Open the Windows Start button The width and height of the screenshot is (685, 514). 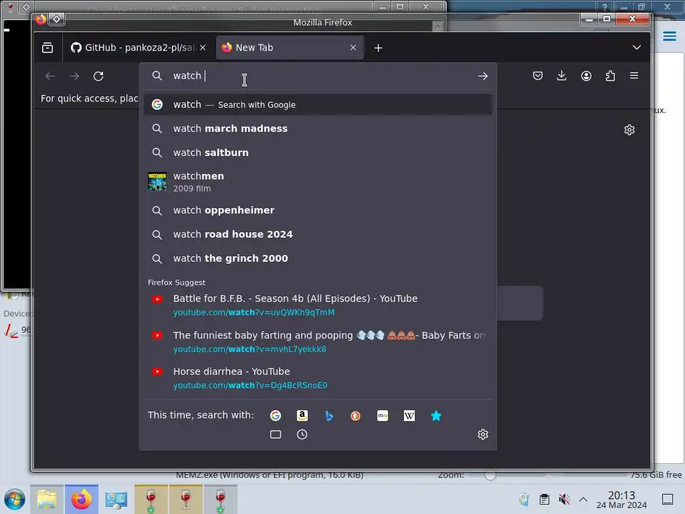point(15,499)
